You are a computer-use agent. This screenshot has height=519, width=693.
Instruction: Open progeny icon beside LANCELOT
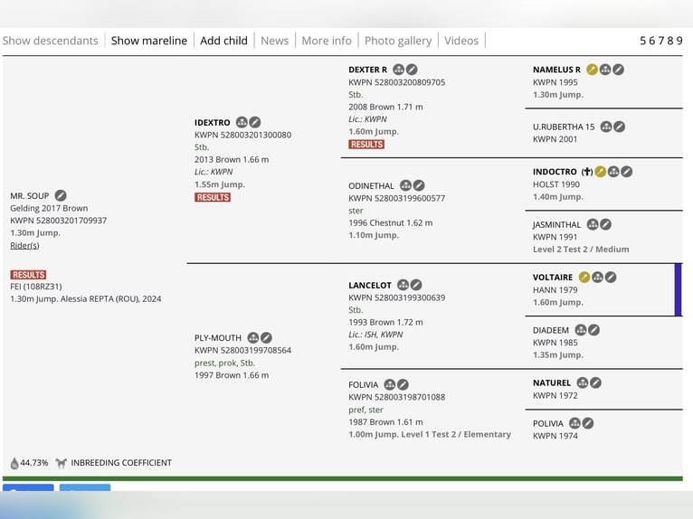403,285
